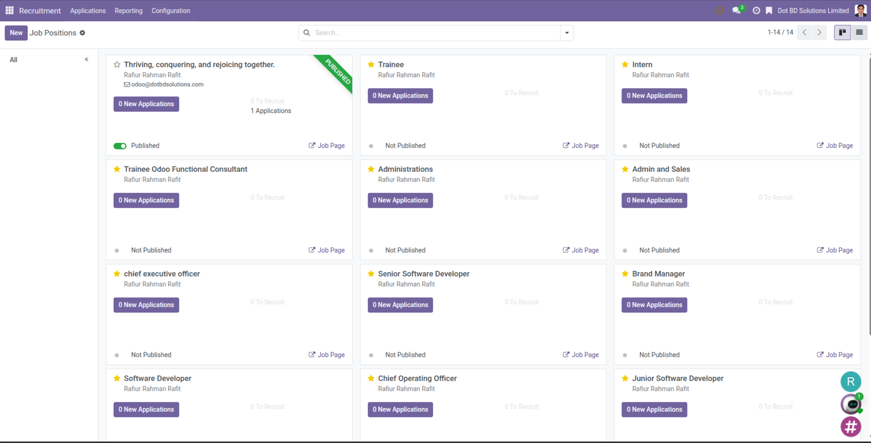Viewport: 871px width, 443px height.
Task: Unstar the Admin and Sales position
Action: [625, 169]
